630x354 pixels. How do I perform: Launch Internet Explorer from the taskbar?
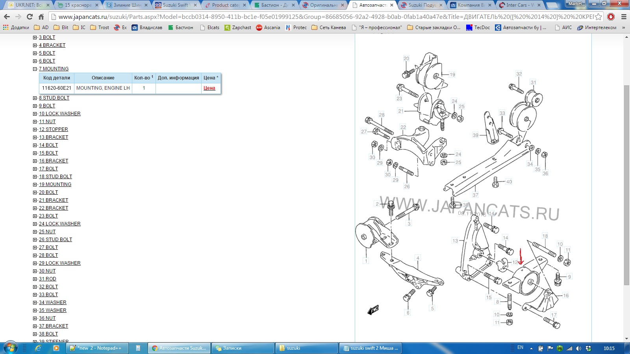point(38,348)
